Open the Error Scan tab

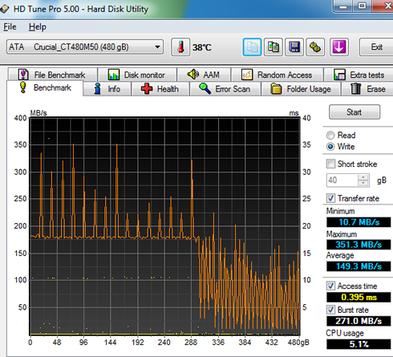225,89
